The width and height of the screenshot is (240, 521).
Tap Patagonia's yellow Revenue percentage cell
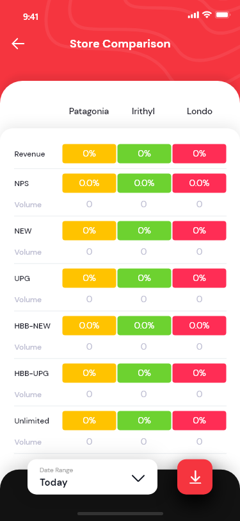[x=89, y=153]
